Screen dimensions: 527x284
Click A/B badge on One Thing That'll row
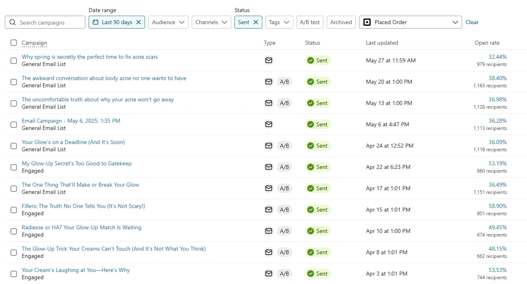coord(284,188)
